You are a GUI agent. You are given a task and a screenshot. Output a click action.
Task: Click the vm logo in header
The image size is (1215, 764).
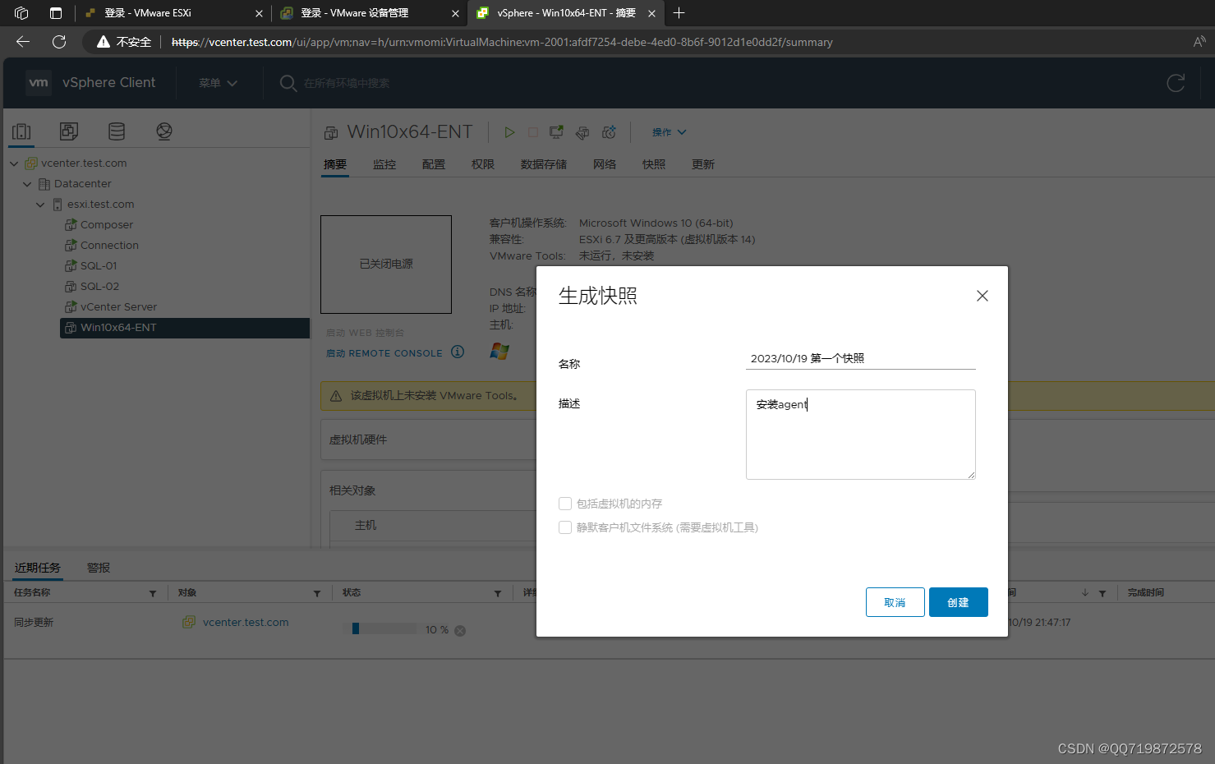[39, 82]
